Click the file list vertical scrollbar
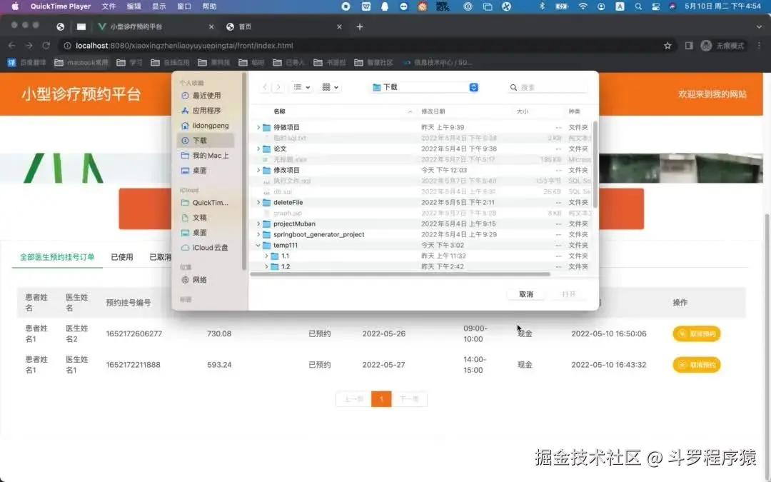771x482 pixels. tap(595, 164)
